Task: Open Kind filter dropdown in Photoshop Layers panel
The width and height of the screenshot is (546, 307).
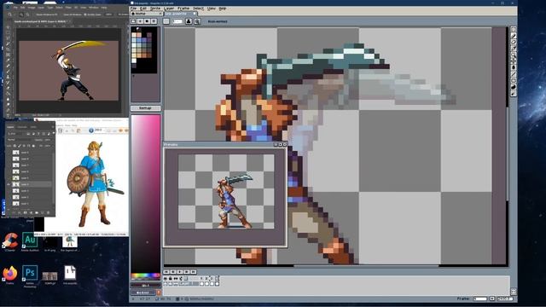Action: point(15,134)
